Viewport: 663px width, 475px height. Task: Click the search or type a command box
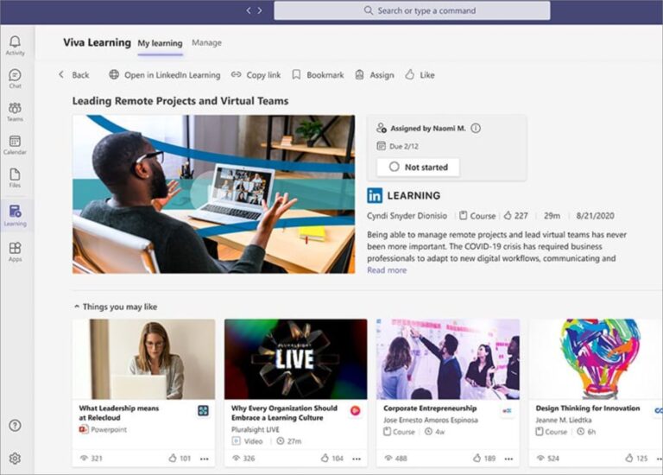tap(412, 10)
